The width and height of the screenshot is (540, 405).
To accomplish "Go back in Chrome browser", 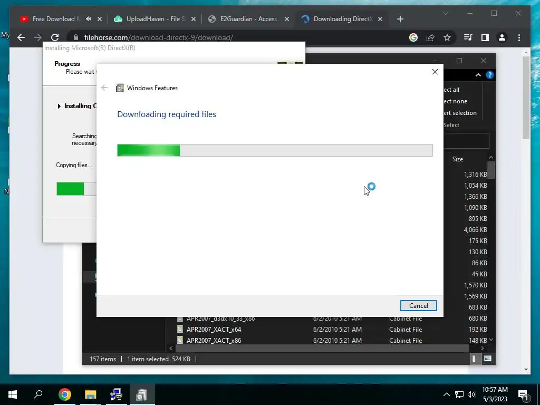I will pyautogui.click(x=21, y=37).
